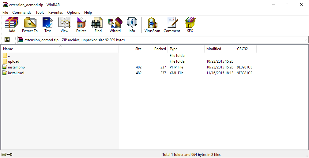Select the upload folder name
Image resolution: width=309 pixels, height=158 pixels.
(13, 61)
